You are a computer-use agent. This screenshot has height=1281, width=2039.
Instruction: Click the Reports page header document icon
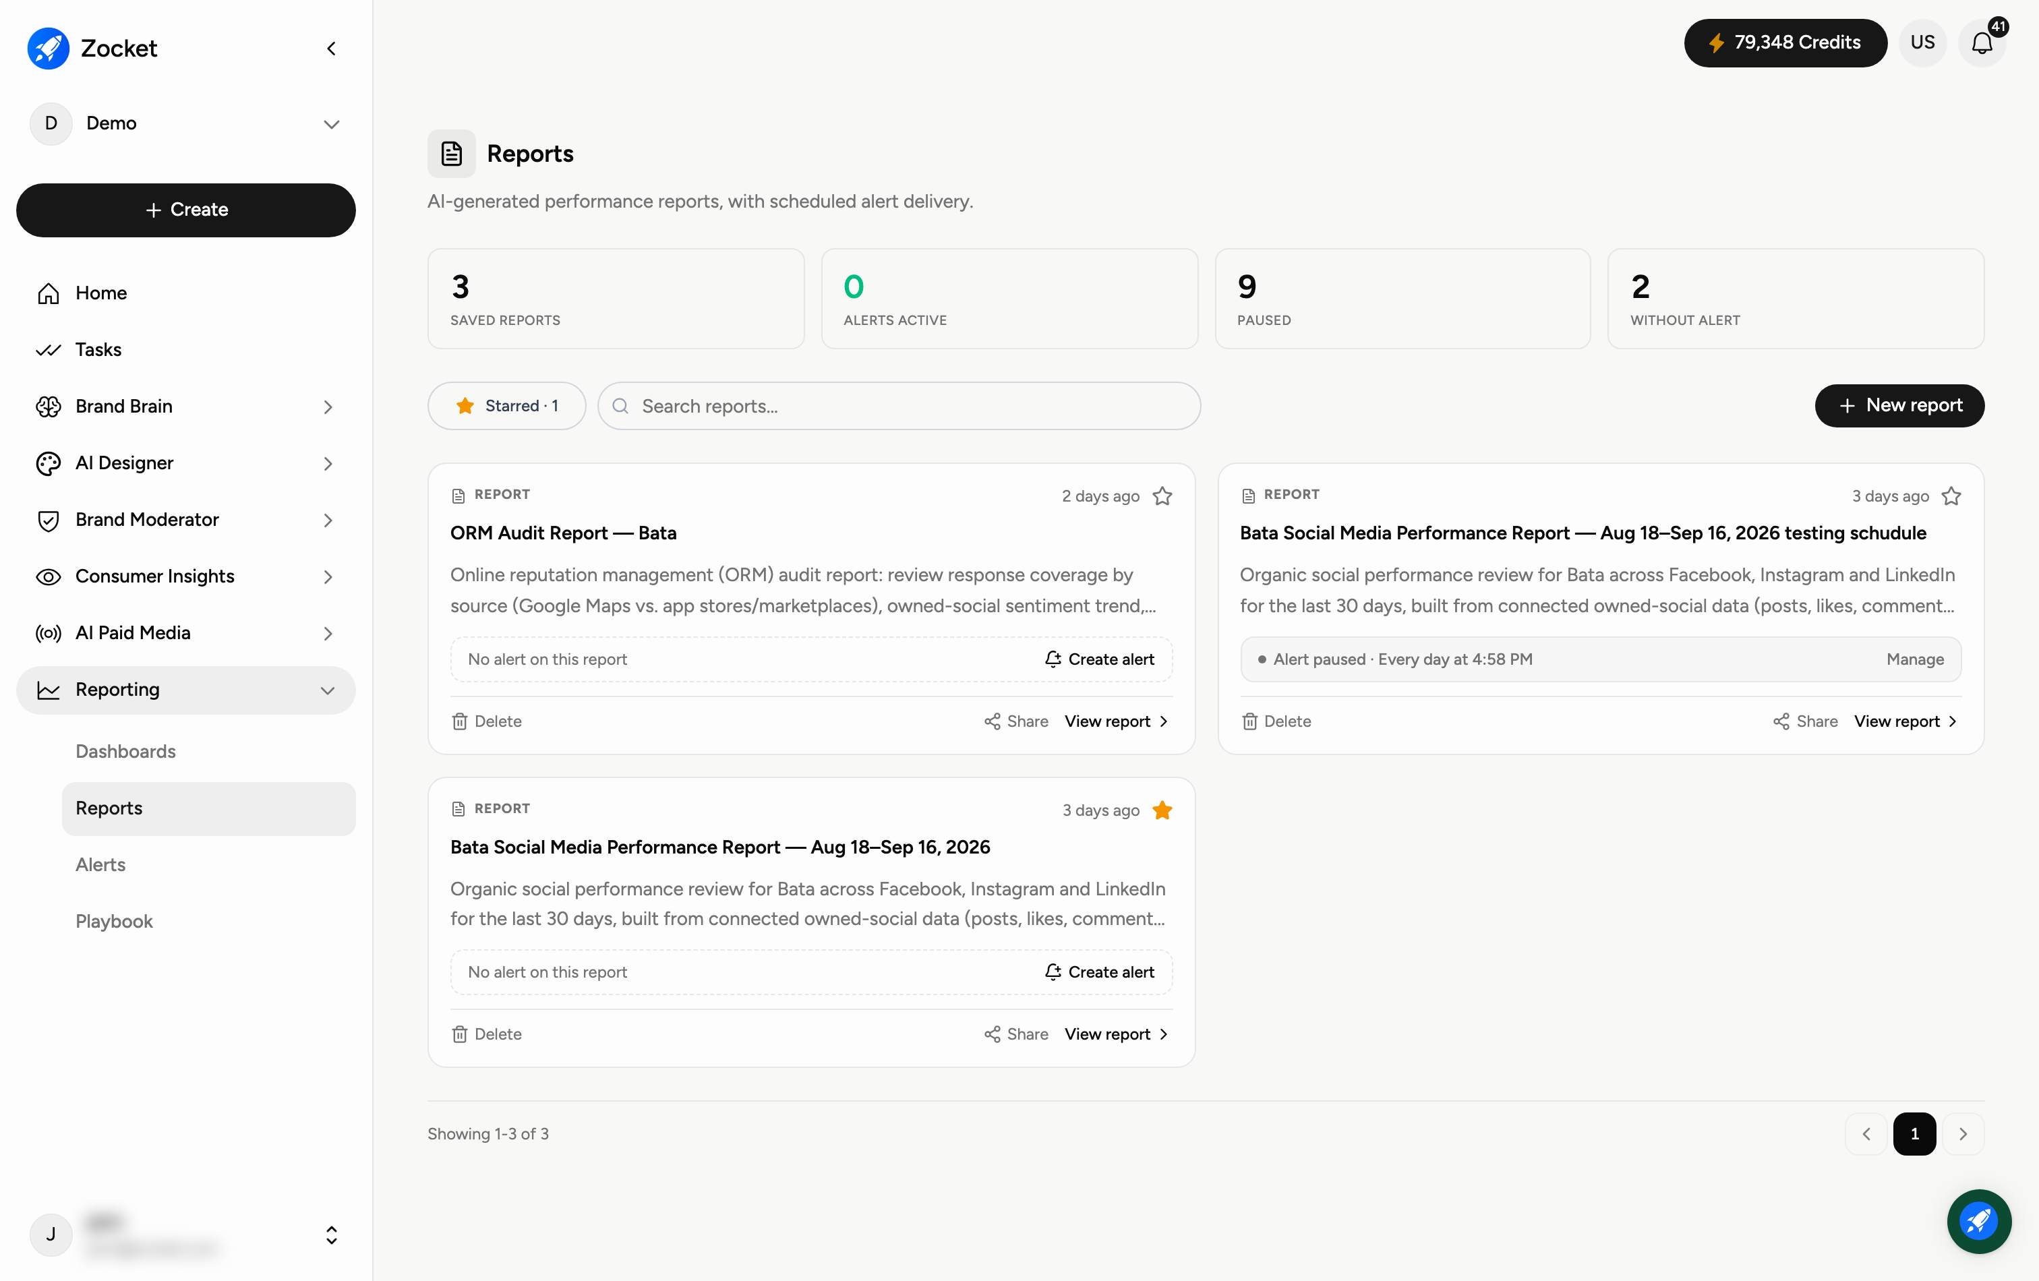[x=451, y=153]
